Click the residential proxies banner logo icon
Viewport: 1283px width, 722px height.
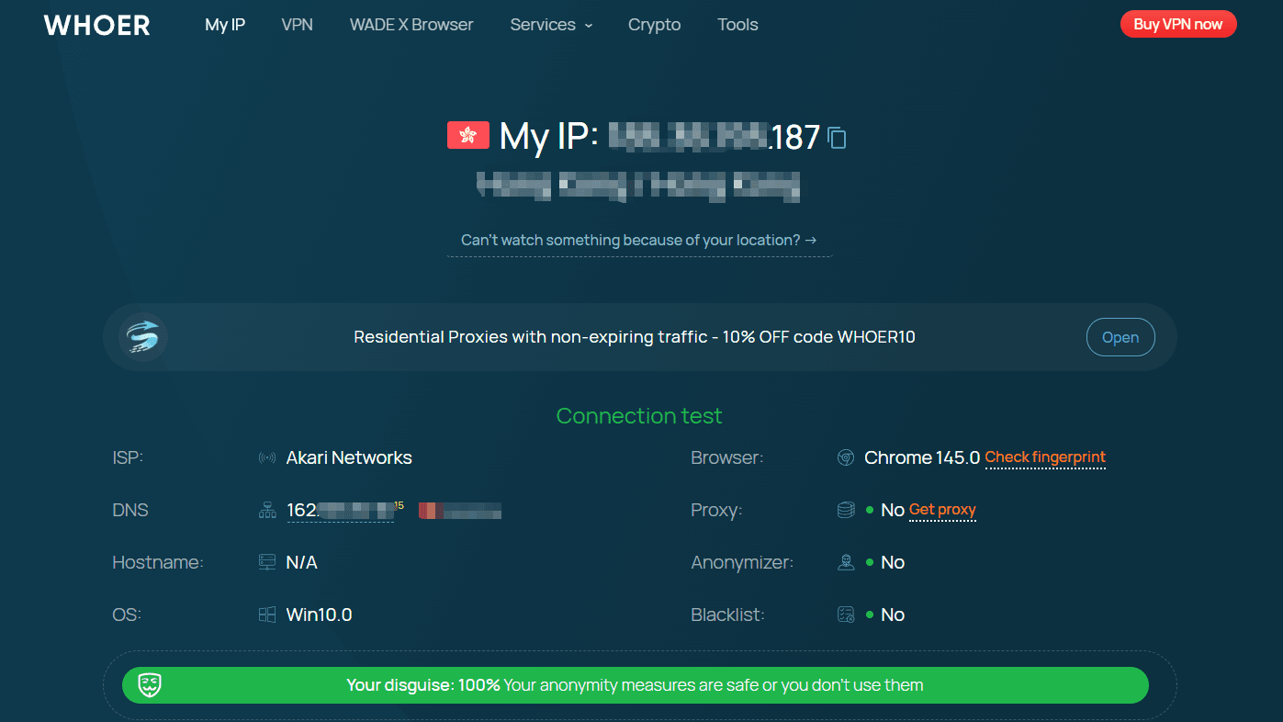143,337
